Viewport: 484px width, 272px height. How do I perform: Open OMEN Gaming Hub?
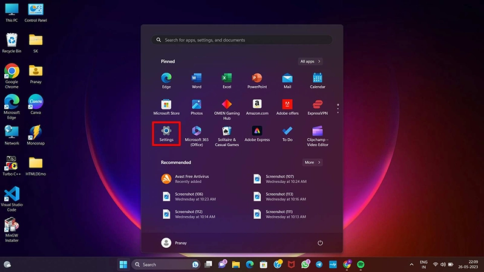(226, 110)
